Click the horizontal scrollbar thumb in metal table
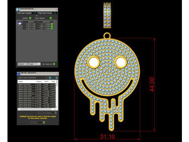This screenshot has width=189, height=142. coord(36,109)
